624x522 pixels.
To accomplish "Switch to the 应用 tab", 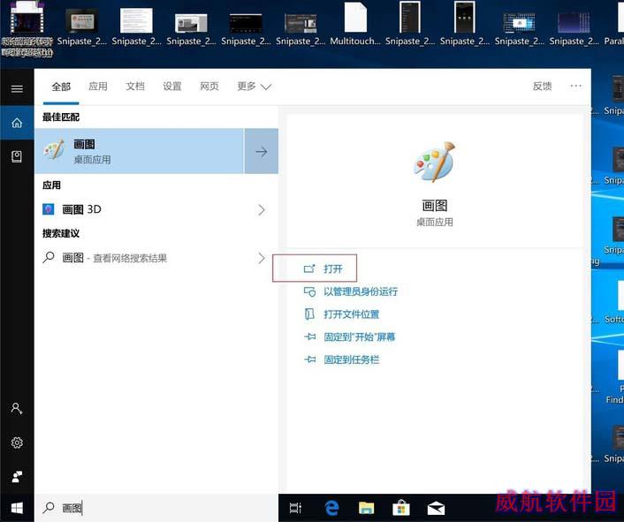I will (x=98, y=87).
